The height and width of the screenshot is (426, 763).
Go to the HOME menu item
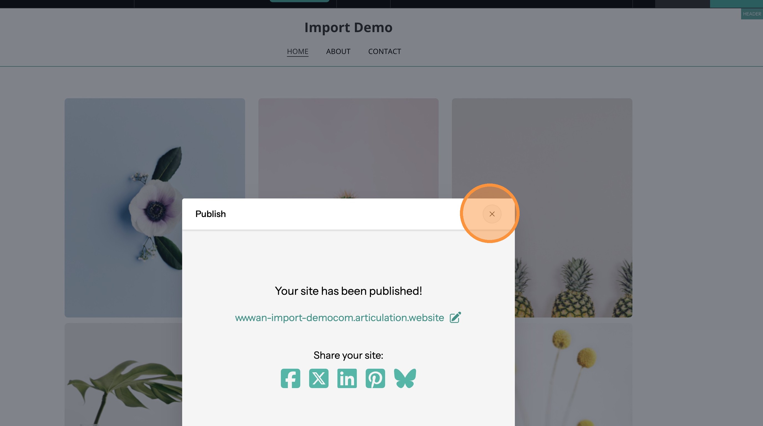coord(297,51)
